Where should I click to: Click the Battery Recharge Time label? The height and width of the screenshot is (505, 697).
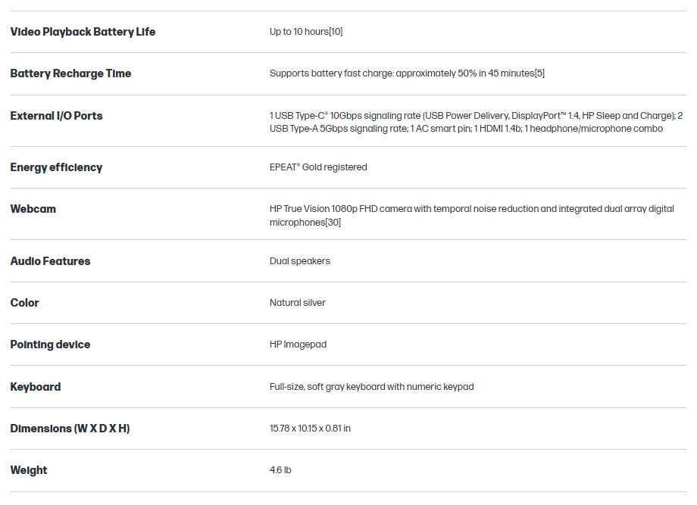[70, 73]
